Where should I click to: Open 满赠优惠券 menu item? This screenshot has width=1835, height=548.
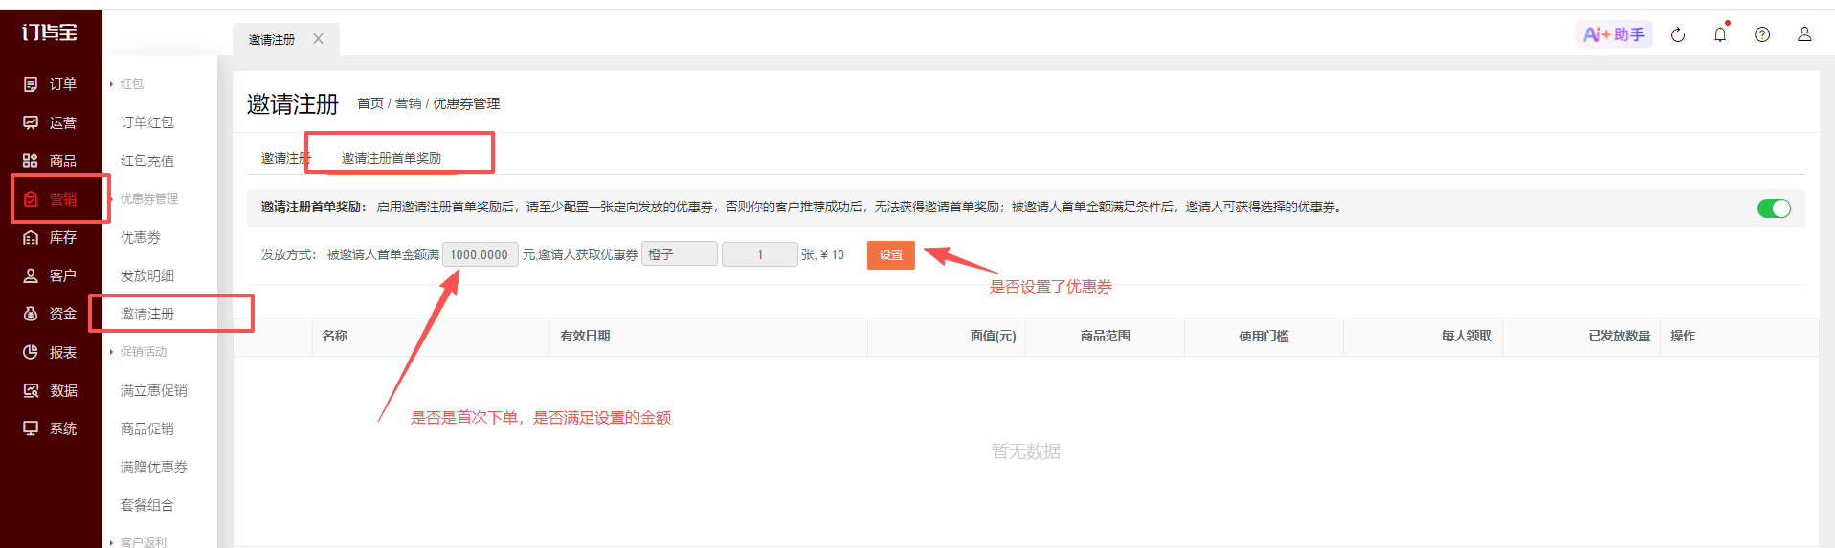[154, 467]
